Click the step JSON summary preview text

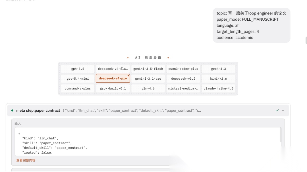click(x=132, y=111)
